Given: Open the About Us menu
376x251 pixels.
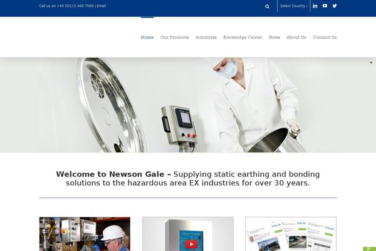Looking at the screenshot, I should pyautogui.click(x=296, y=37).
